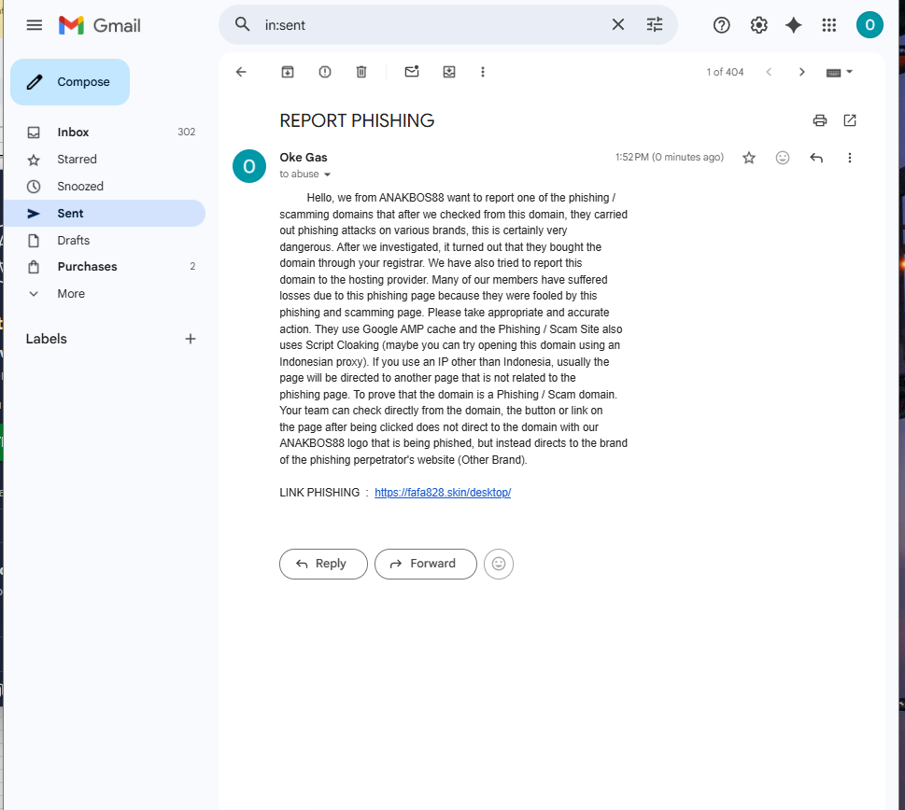Open the main menu hamburger icon
Image resolution: width=905 pixels, height=810 pixels.
click(x=35, y=25)
